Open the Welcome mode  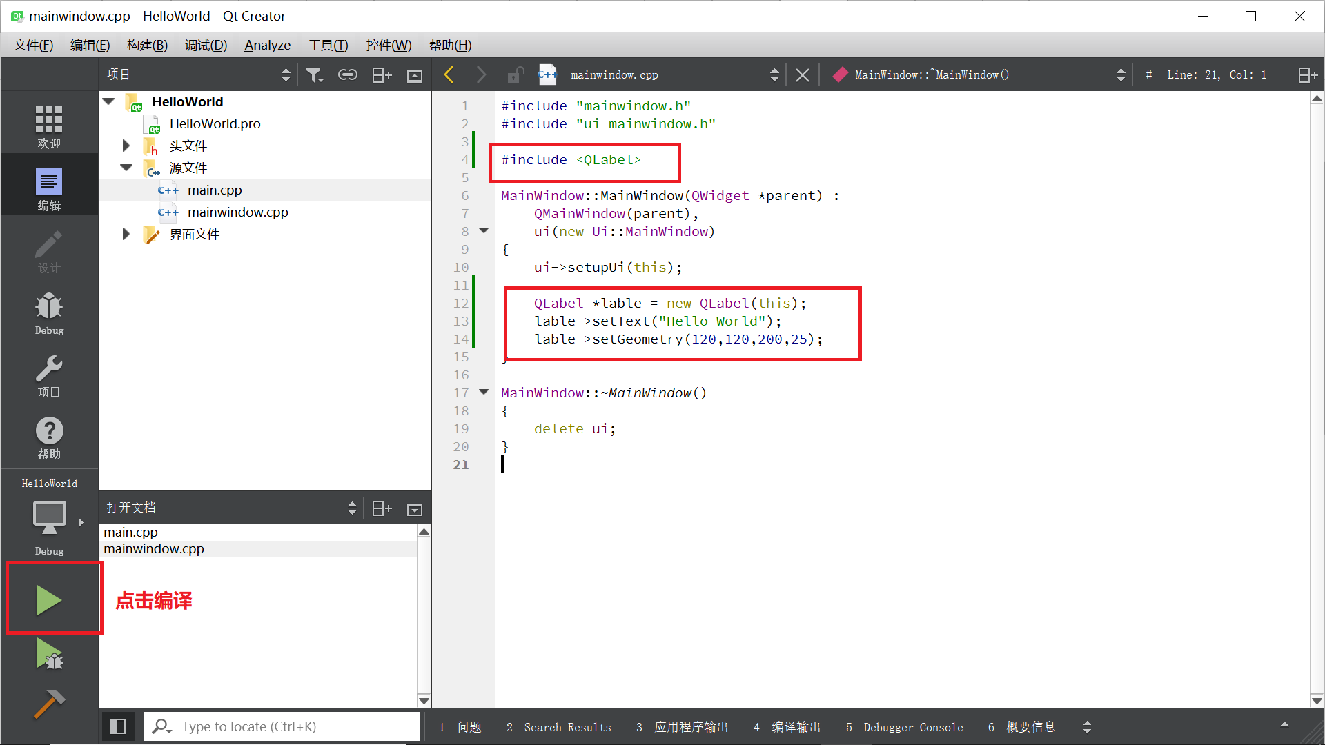click(x=49, y=127)
